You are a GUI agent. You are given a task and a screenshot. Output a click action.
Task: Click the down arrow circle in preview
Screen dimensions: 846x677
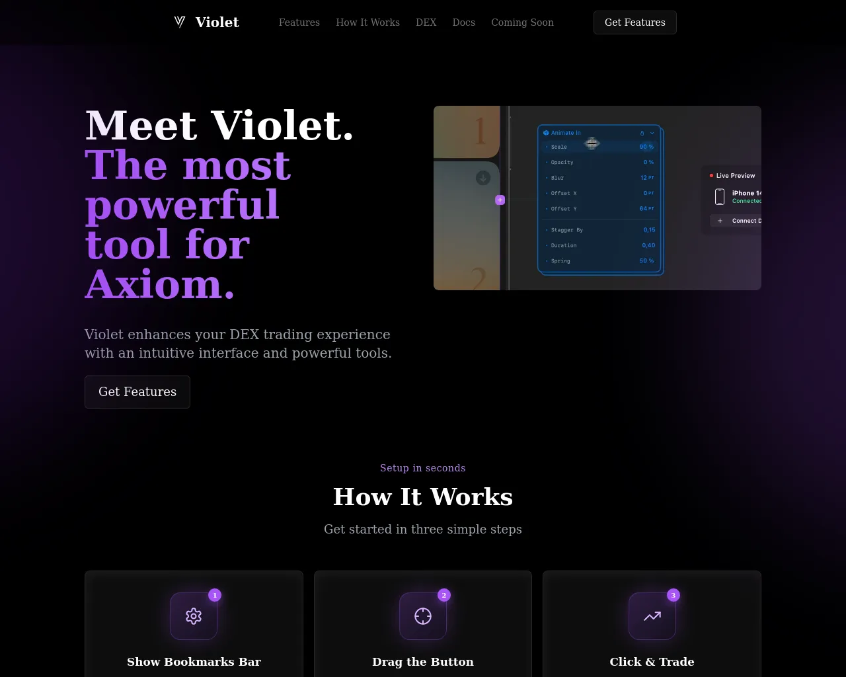click(483, 178)
